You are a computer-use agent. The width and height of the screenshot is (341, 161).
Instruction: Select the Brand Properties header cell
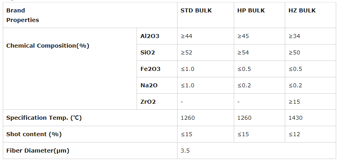pyautogui.click(x=23, y=15)
